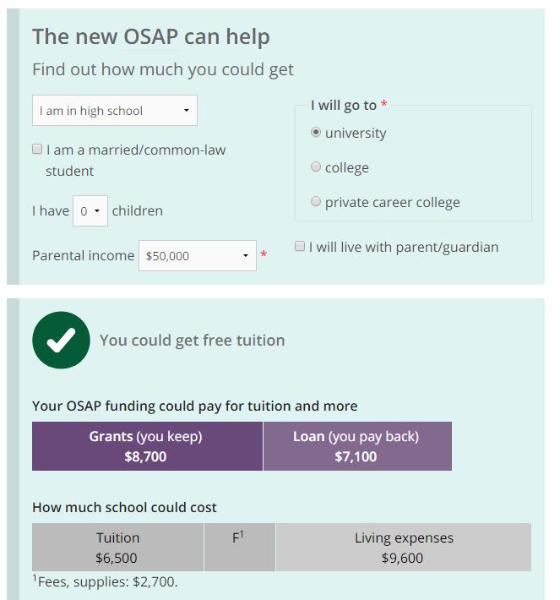Viewport: 560px width, 600px height.
Task: Click the dropdown arrow in high school selector
Action: [x=187, y=111]
